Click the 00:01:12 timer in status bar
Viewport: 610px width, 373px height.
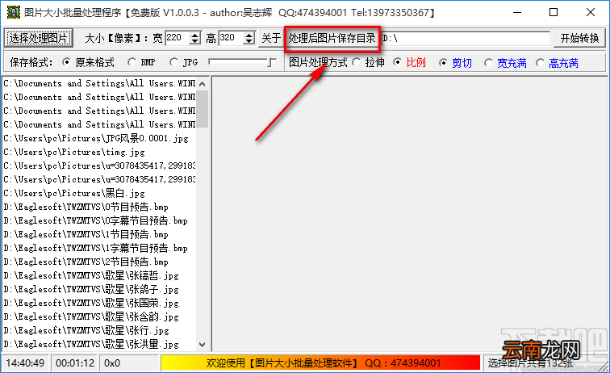tap(75, 363)
